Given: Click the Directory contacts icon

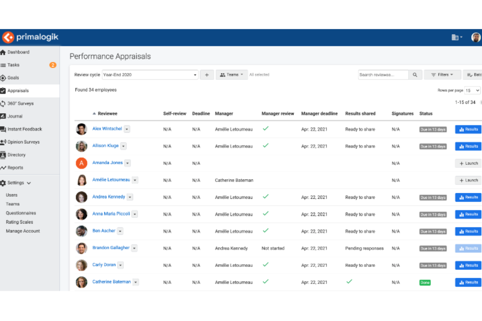Looking at the screenshot, I should click(x=3, y=155).
